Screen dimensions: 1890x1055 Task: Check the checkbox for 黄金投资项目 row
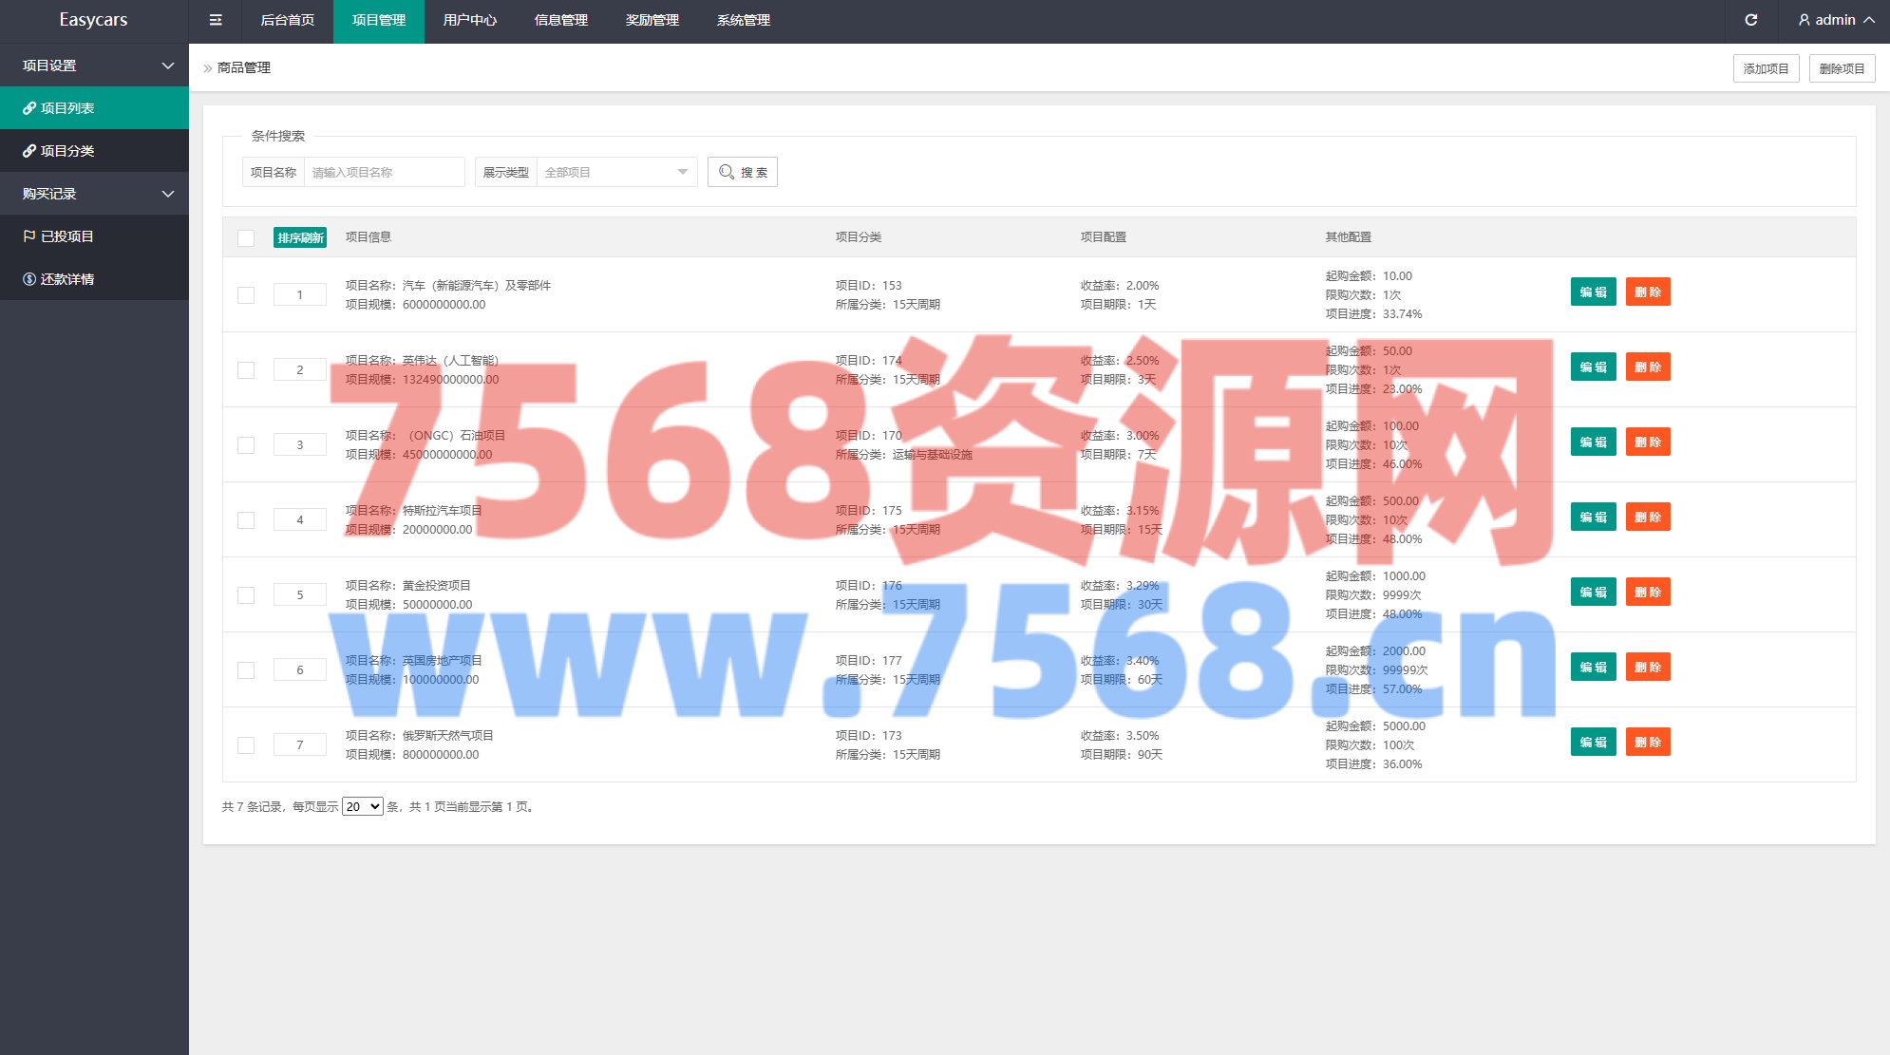tap(246, 595)
